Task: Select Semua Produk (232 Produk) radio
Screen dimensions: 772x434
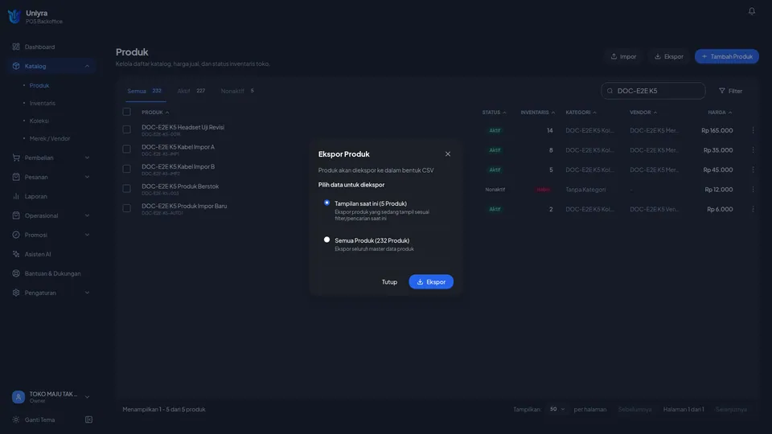Action: coord(326,240)
